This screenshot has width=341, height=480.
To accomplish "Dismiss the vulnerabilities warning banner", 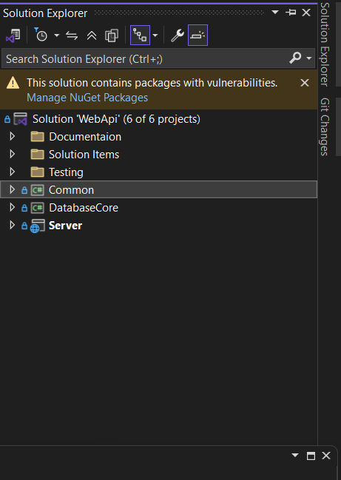I will pyautogui.click(x=305, y=83).
